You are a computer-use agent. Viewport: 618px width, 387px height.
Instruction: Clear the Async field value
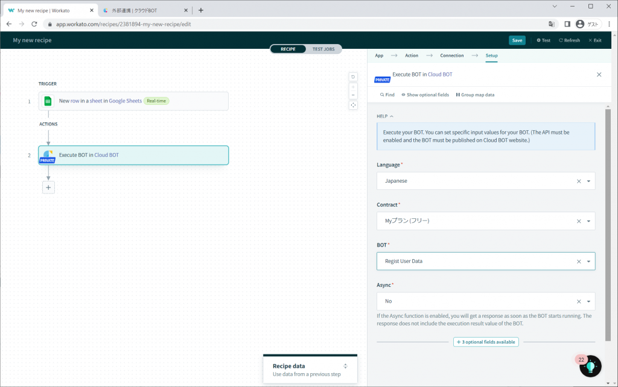(x=579, y=301)
